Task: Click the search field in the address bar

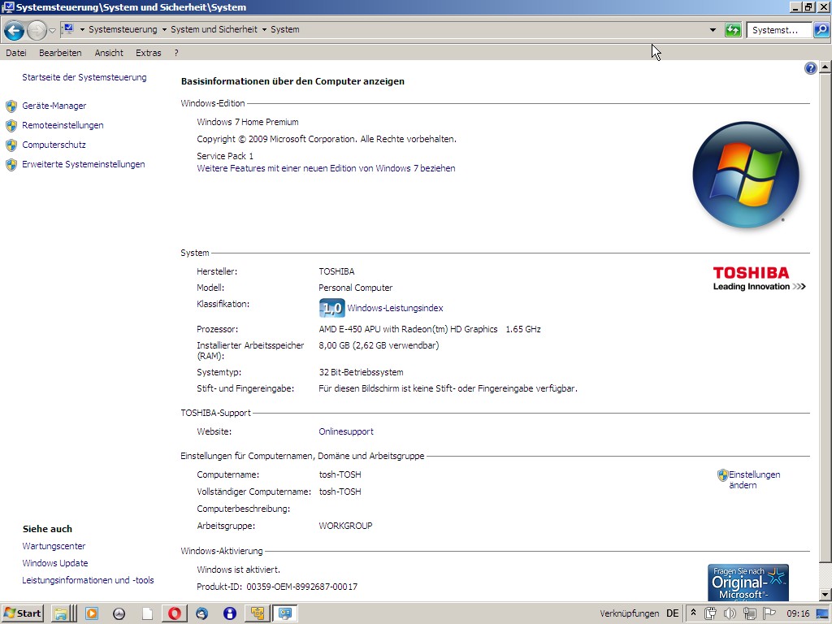Action: pyautogui.click(x=778, y=30)
